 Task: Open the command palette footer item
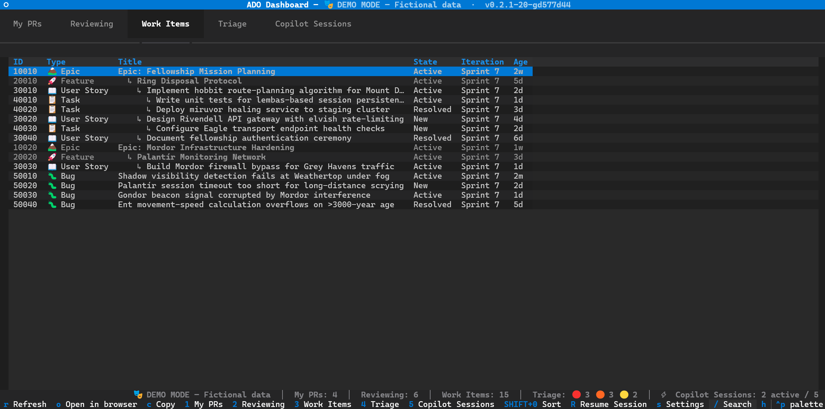click(x=799, y=404)
